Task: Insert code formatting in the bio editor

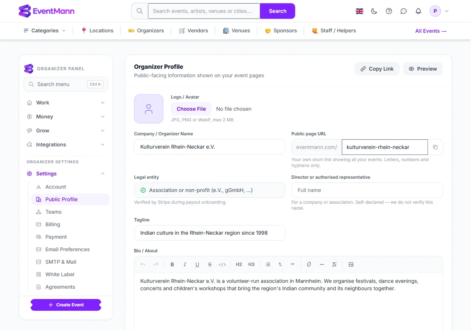Action: tap(222, 264)
